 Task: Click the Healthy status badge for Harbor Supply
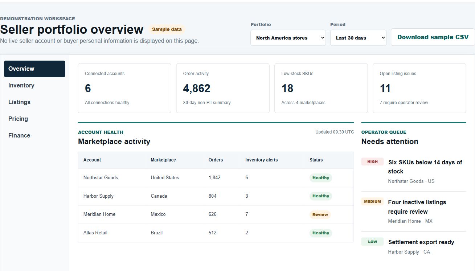(x=321, y=196)
